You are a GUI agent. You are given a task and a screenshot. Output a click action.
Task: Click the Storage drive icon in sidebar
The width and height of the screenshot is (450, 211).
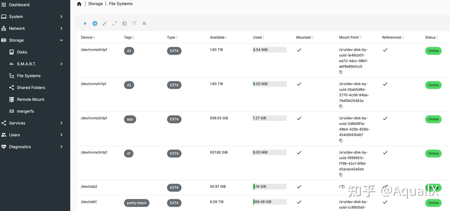[x=4, y=40]
